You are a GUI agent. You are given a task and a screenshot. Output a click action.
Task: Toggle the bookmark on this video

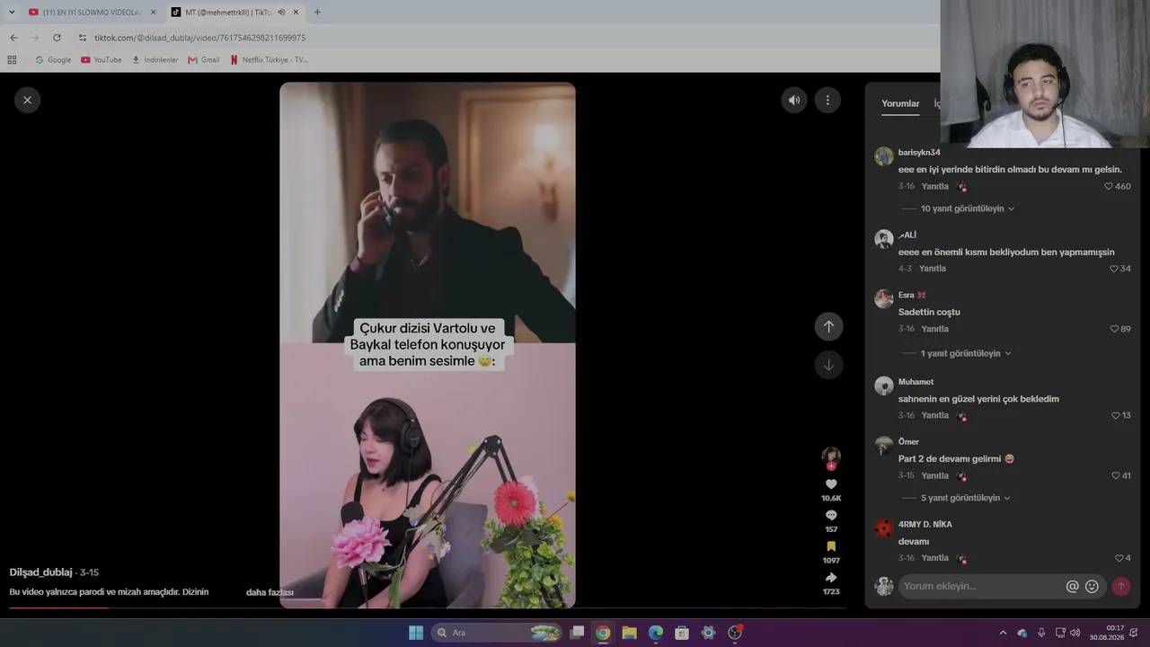click(x=831, y=546)
